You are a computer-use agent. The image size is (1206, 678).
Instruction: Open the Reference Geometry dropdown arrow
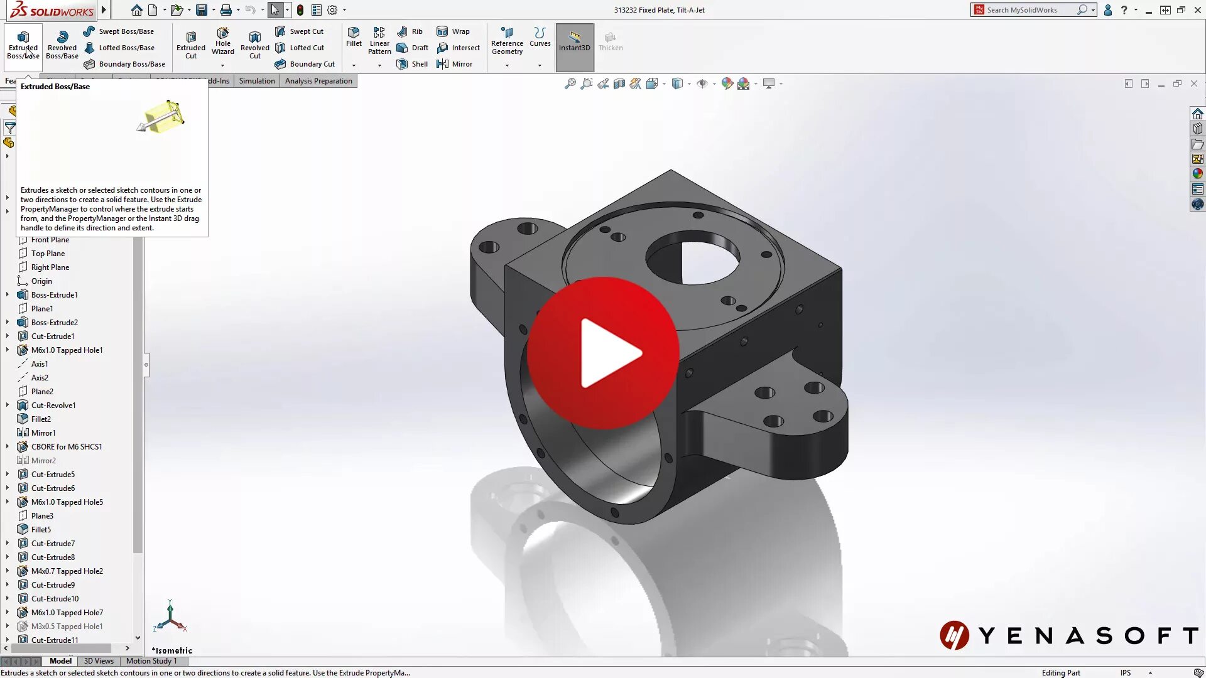click(507, 65)
